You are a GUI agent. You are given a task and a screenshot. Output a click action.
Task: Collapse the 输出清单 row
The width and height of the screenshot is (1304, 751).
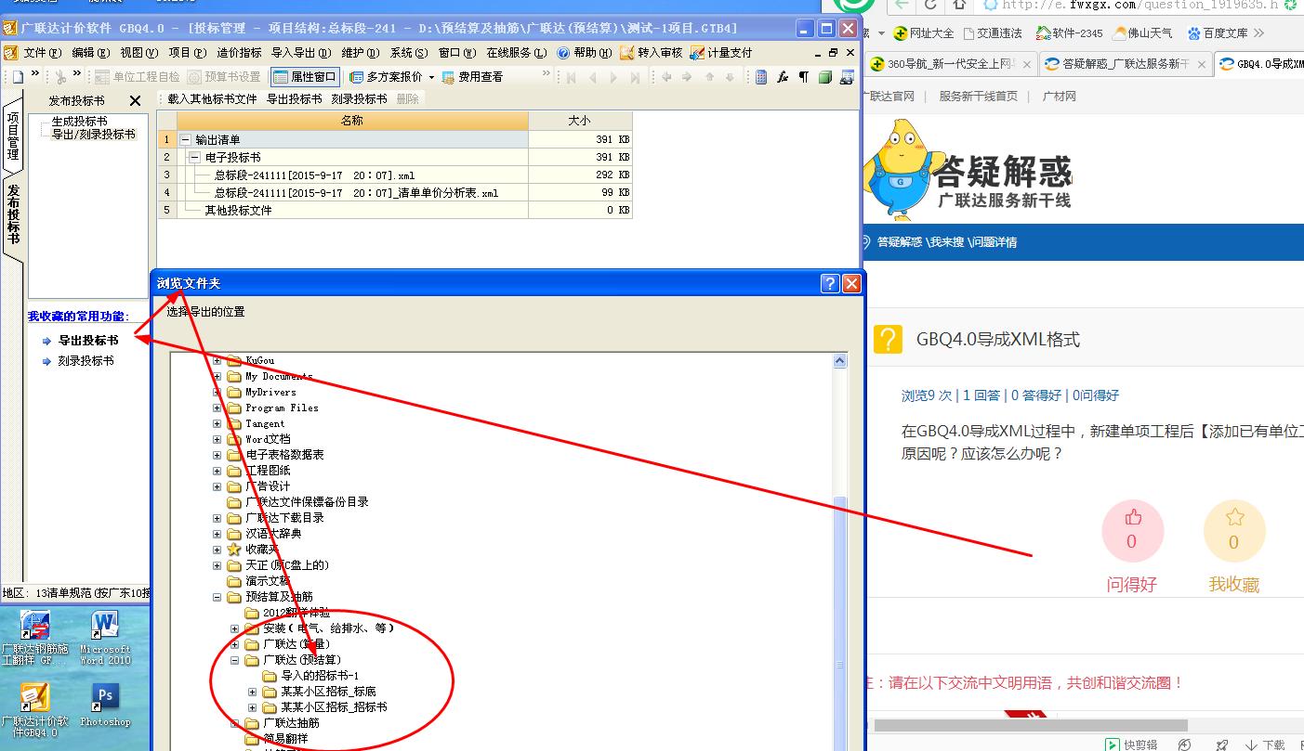tap(185, 140)
